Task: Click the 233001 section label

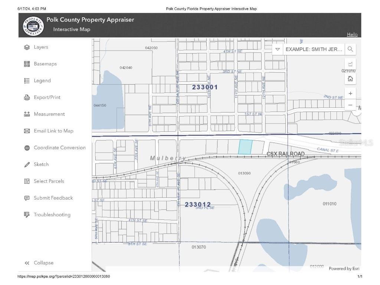Action: click(x=205, y=87)
